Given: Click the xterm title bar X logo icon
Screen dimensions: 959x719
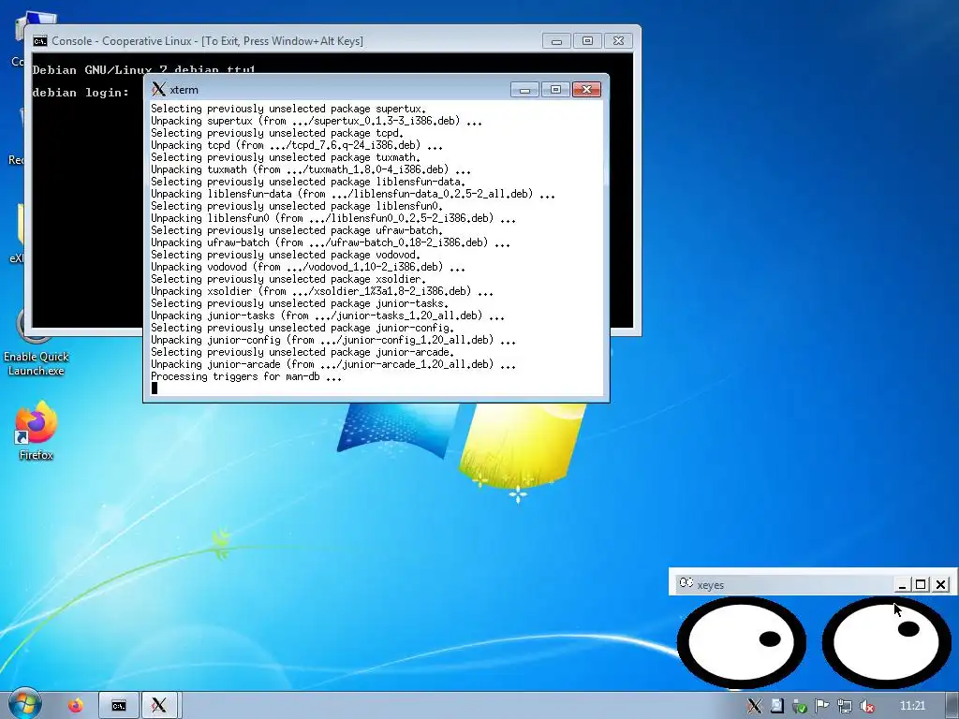Looking at the screenshot, I should pyautogui.click(x=158, y=89).
